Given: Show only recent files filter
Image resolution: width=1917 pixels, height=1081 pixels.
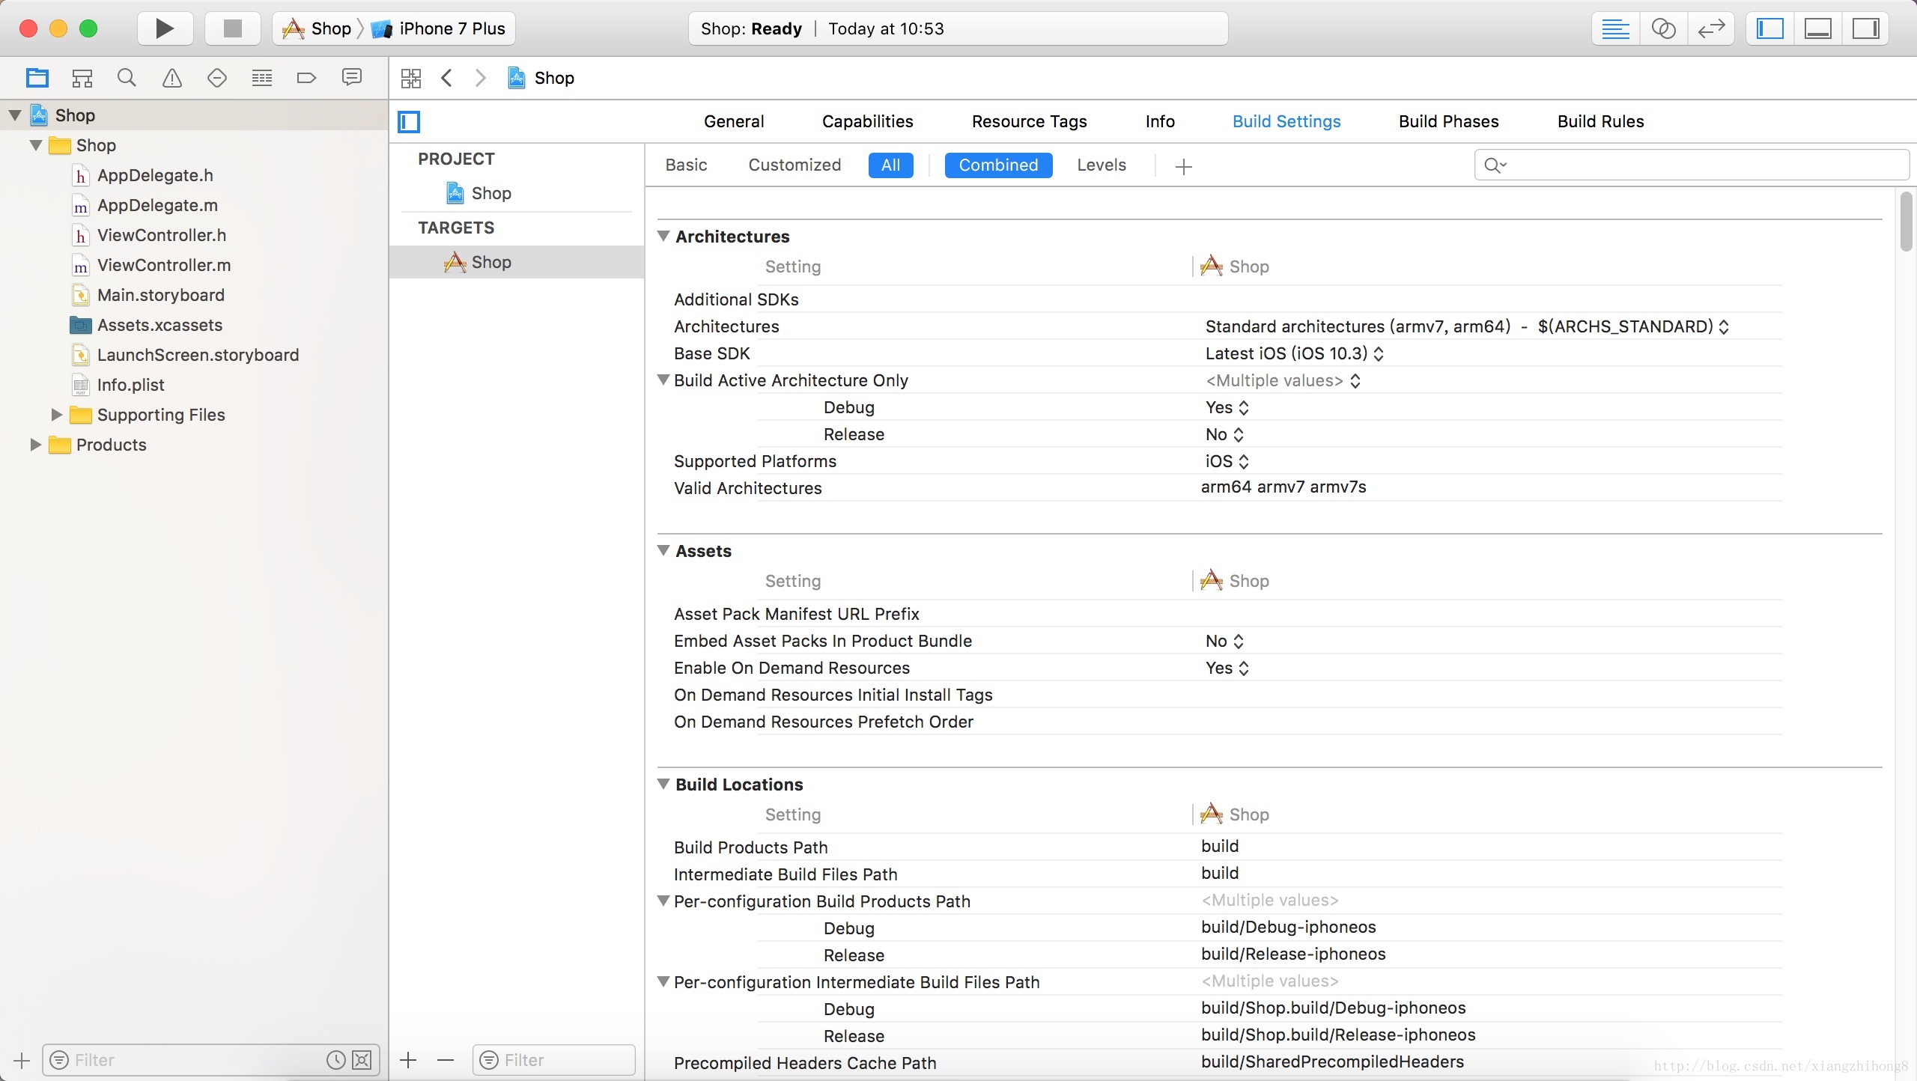Looking at the screenshot, I should point(336,1060).
